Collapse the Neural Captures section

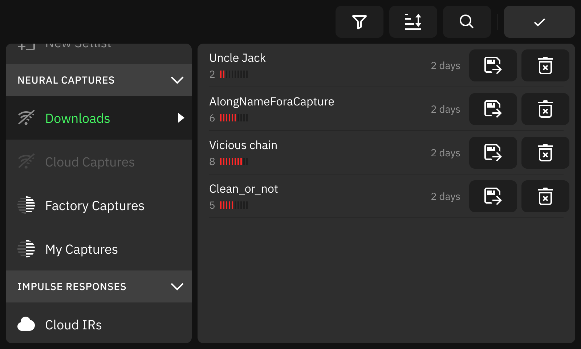(177, 80)
